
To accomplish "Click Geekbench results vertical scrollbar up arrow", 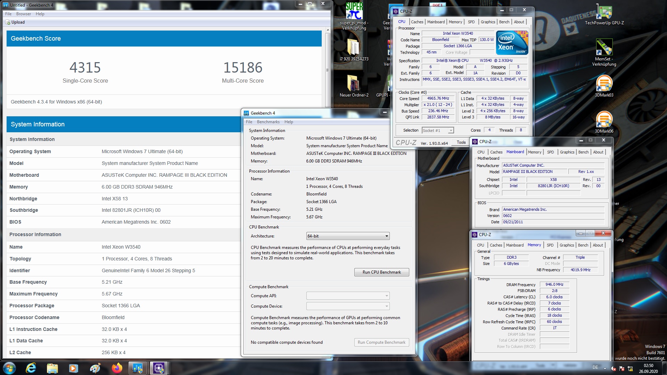I will click(x=328, y=30).
